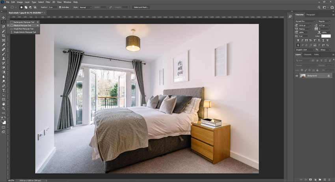
Task: Click the Select and Mask button
Action: coord(141,7)
